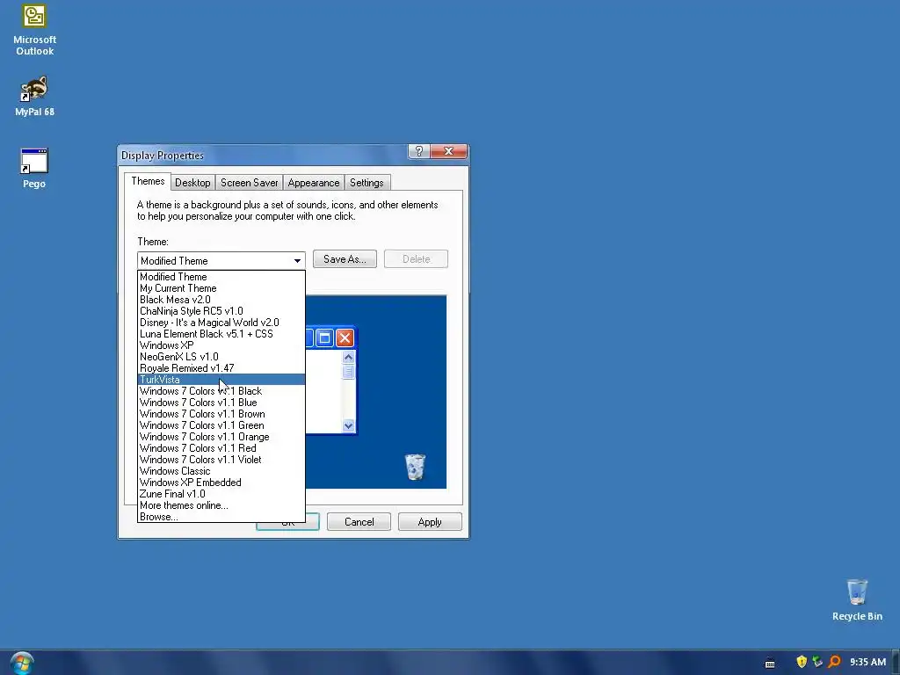Select Disney - It's a Magical World v2.0
This screenshot has height=675, width=900.
(x=221, y=323)
